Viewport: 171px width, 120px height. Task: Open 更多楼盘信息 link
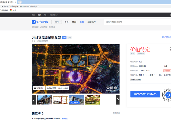point(135,79)
